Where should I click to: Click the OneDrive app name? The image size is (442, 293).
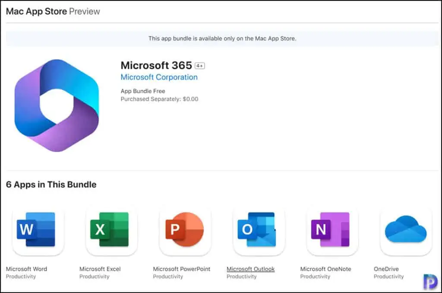coord(386,269)
